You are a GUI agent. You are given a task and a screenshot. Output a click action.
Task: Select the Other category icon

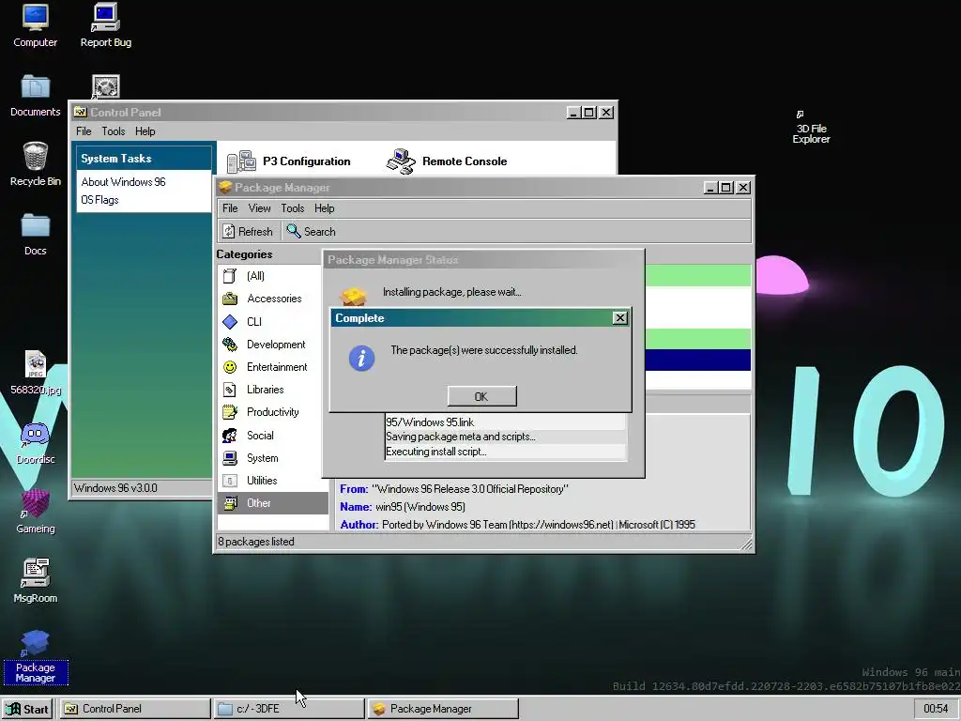point(230,503)
